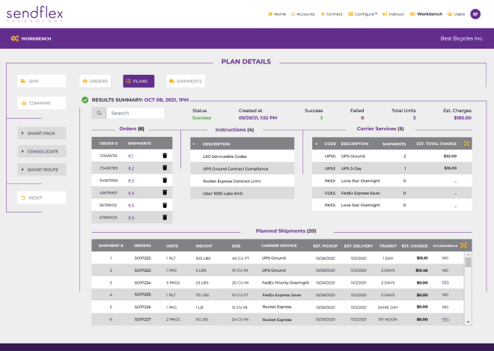Click the Planned Shipments scrollbar down arrow
Screen dimensions: 494x351
point(469,322)
